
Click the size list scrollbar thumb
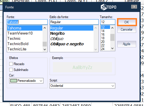pyautogui.click(x=113, y=37)
